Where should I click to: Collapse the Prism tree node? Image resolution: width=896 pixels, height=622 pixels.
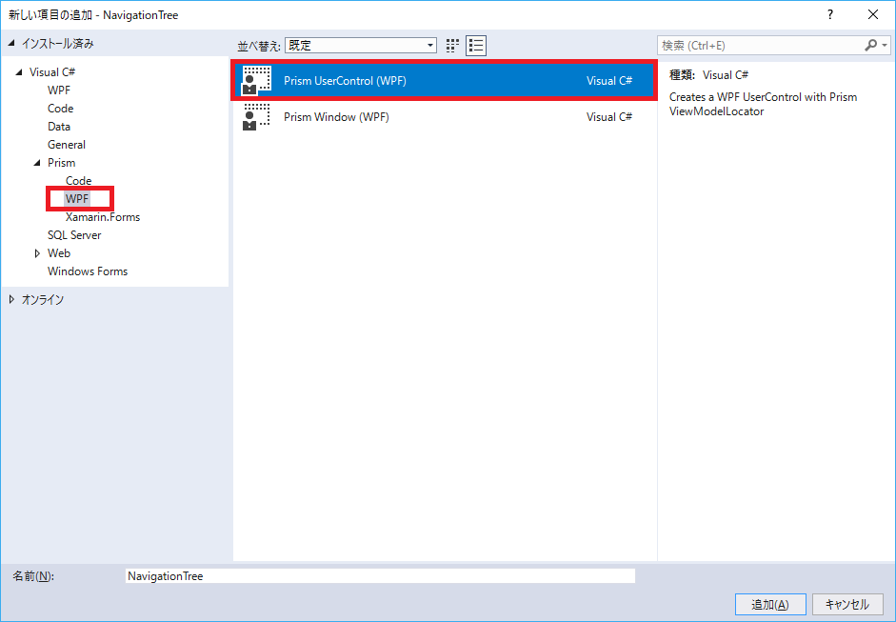coord(37,163)
